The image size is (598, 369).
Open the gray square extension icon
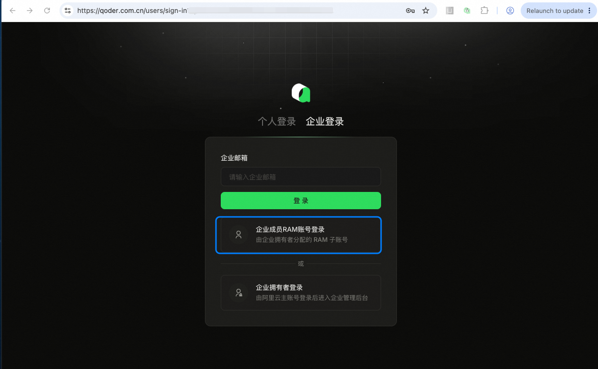pyautogui.click(x=450, y=11)
